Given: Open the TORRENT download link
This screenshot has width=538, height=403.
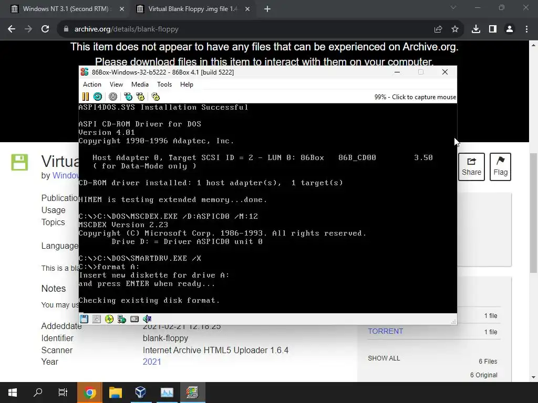Looking at the screenshot, I should coord(385,332).
